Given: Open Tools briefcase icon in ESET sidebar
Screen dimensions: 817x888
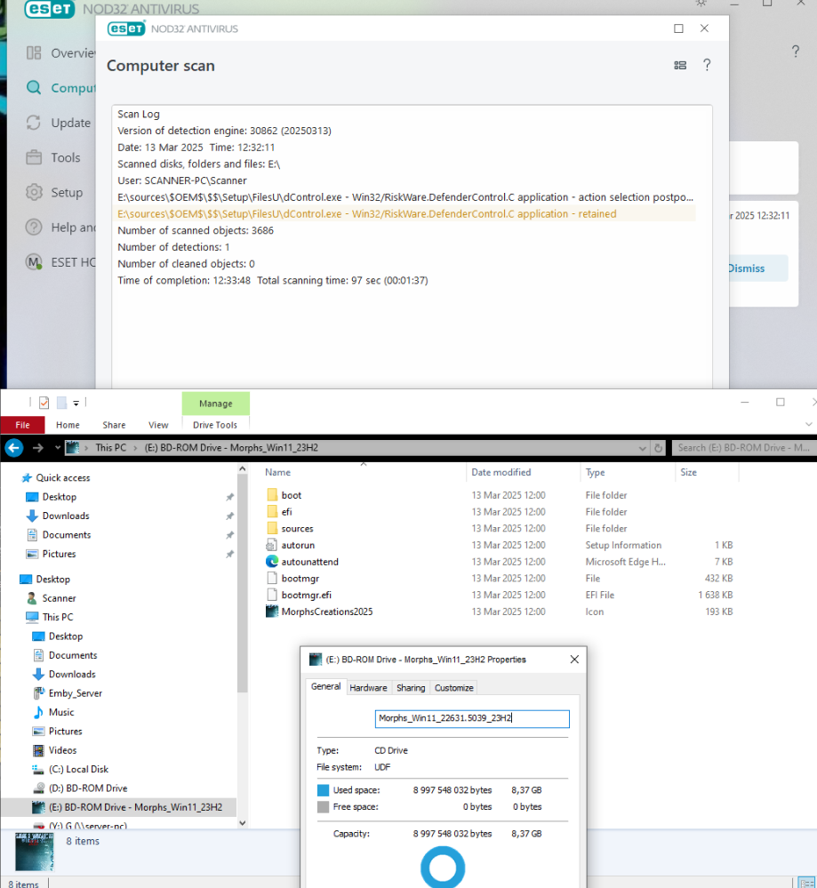Looking at the screenshot, I should pyautogui.click(x=34, y=157).
